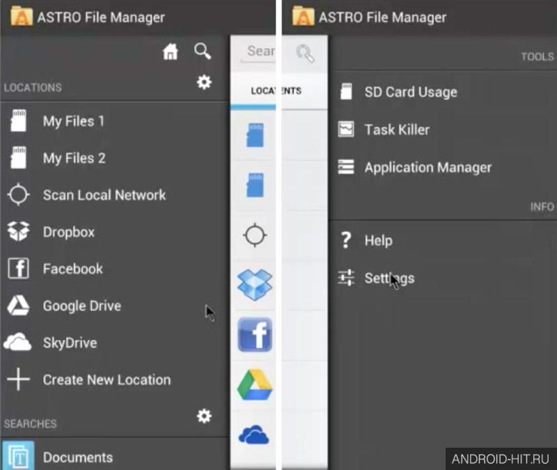Tap the Settings sliders icon
The width and height of the screenshot is (557, 470).
(x=346, y=277)
